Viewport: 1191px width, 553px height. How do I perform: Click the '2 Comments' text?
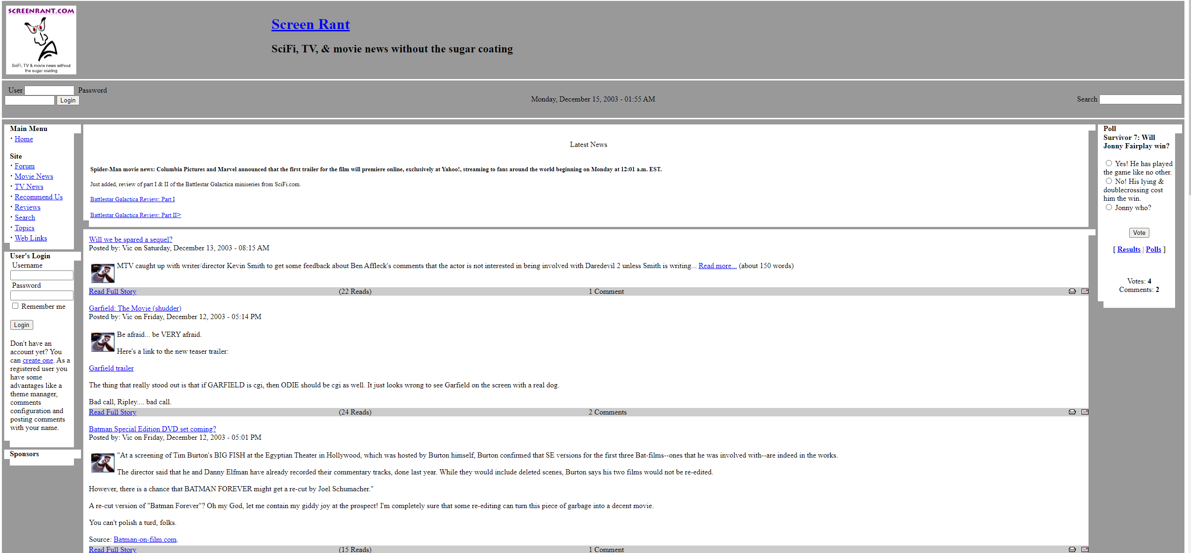pyautogui.click(x=607, y=412)
